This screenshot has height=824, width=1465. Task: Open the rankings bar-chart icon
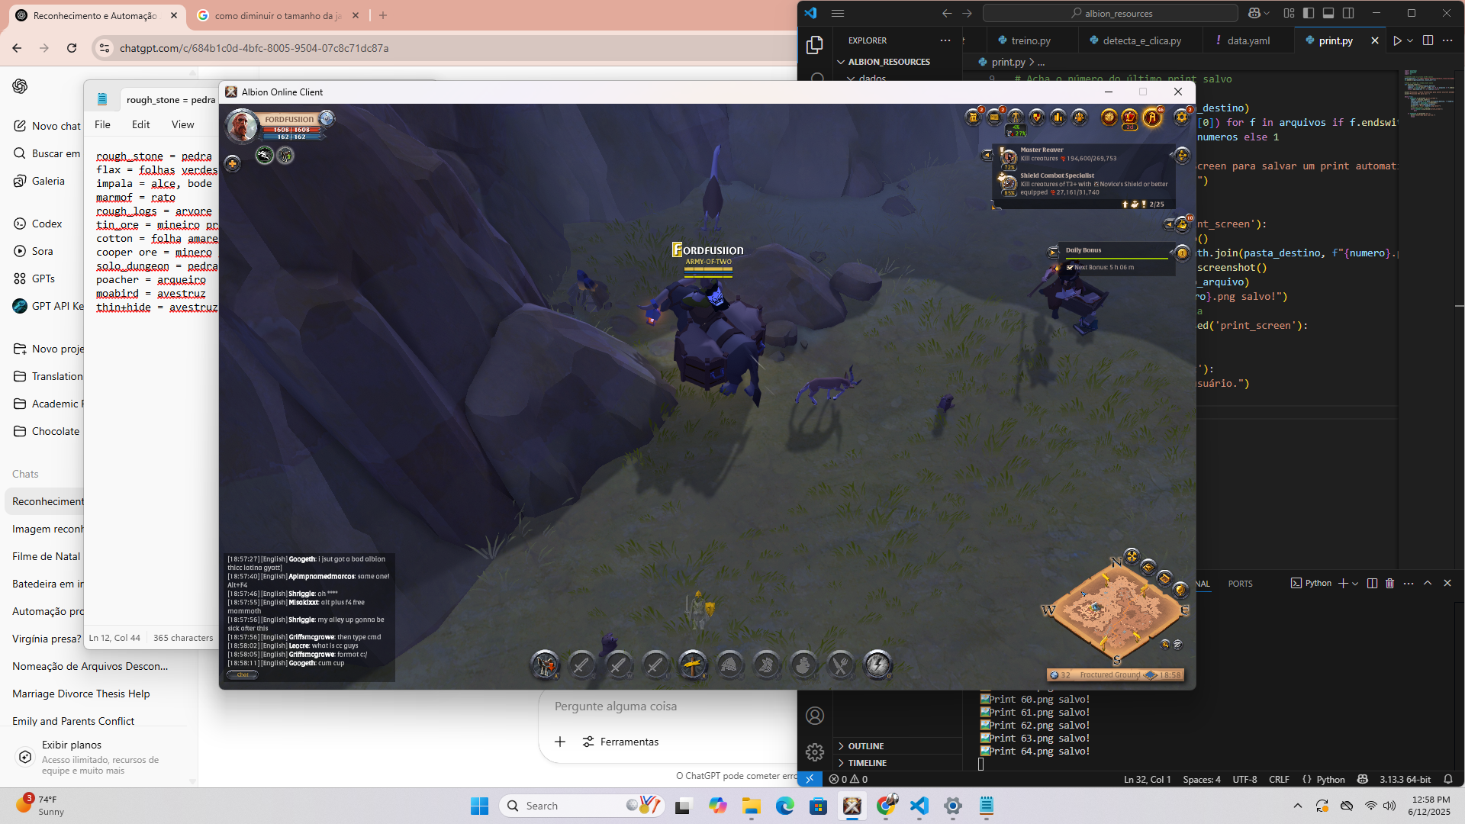[1058, 117]
